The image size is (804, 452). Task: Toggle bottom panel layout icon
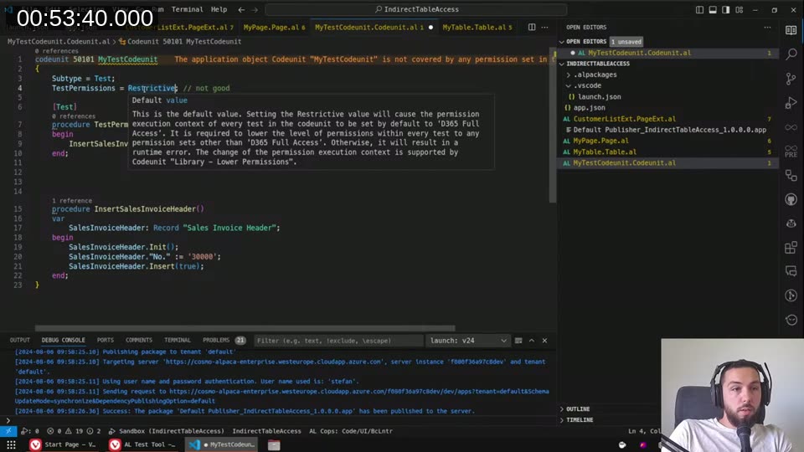[713, 10]
